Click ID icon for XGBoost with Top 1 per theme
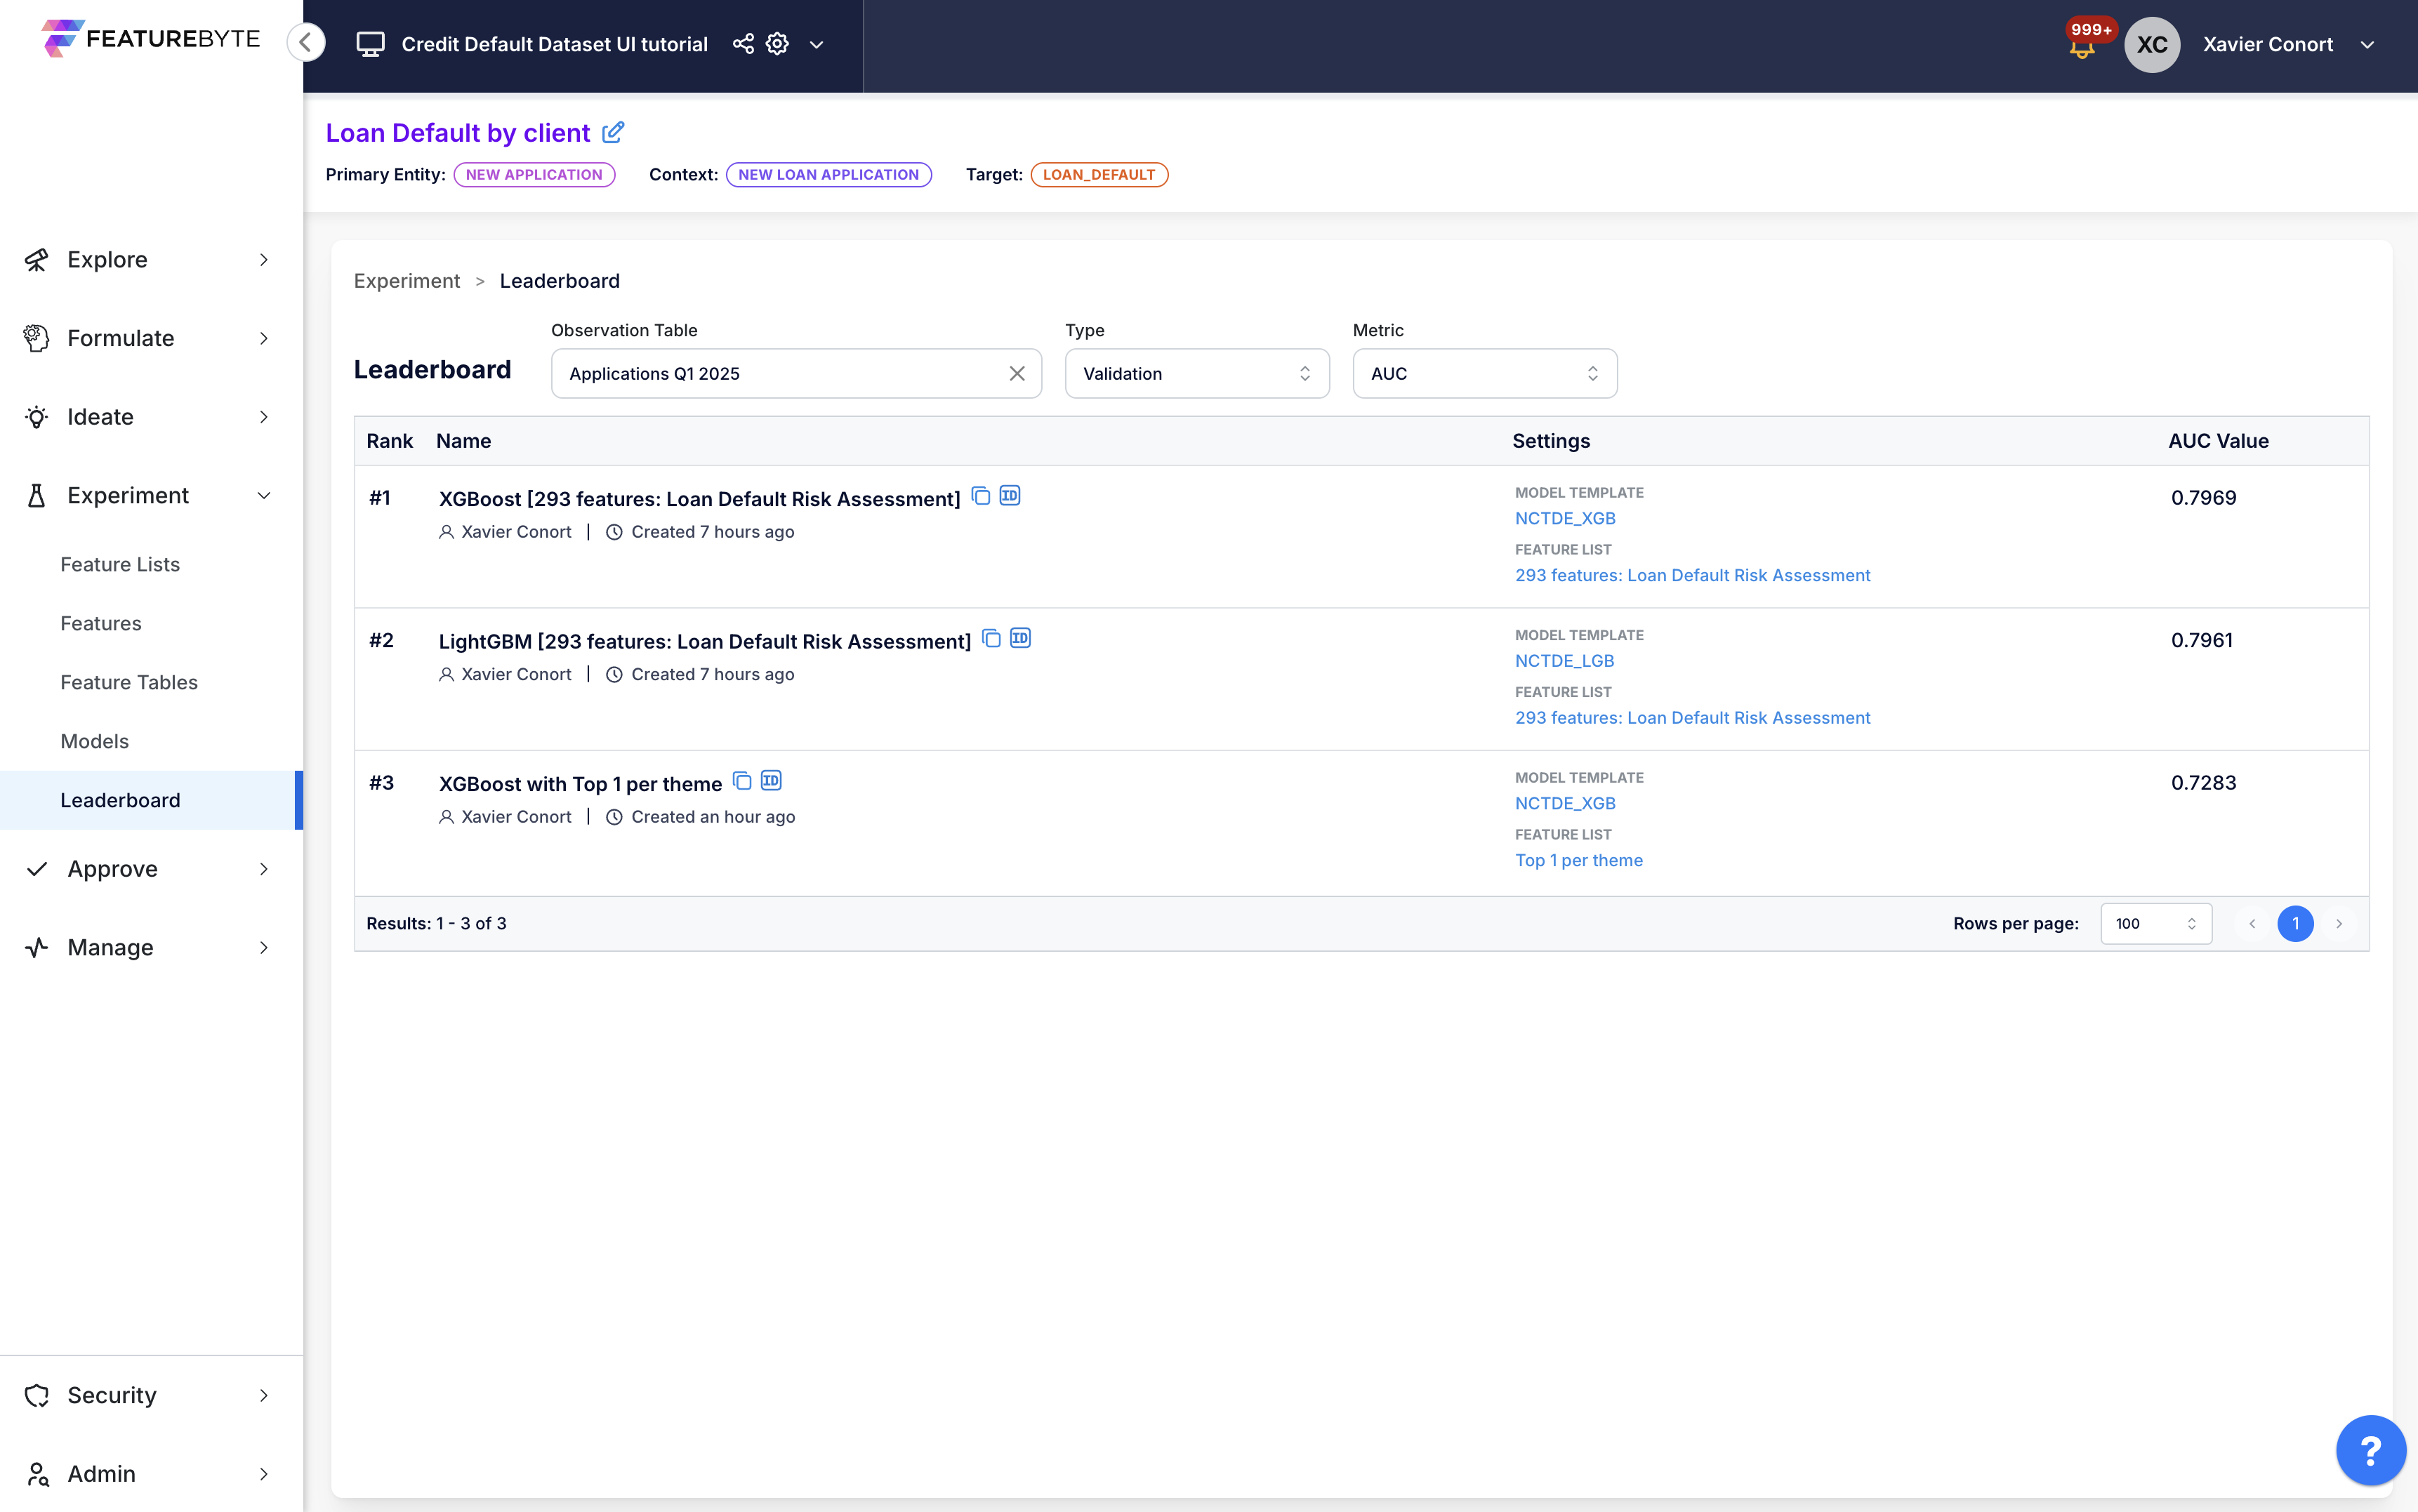The height and width of the screenshot is (1512, 2418). (771, 781)
